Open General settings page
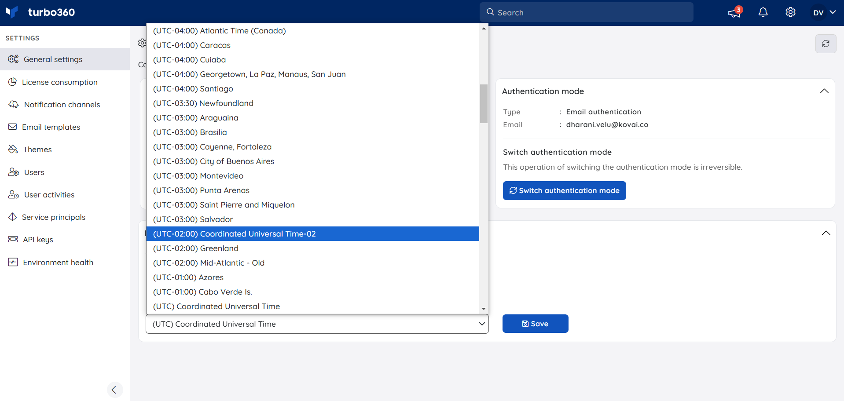Screen dimensions: 844x401 (65, 59)
